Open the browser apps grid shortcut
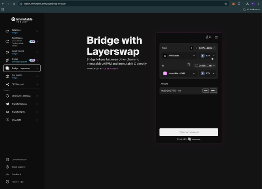Viewport: 262px width, 189px height. tap(3, 9)
